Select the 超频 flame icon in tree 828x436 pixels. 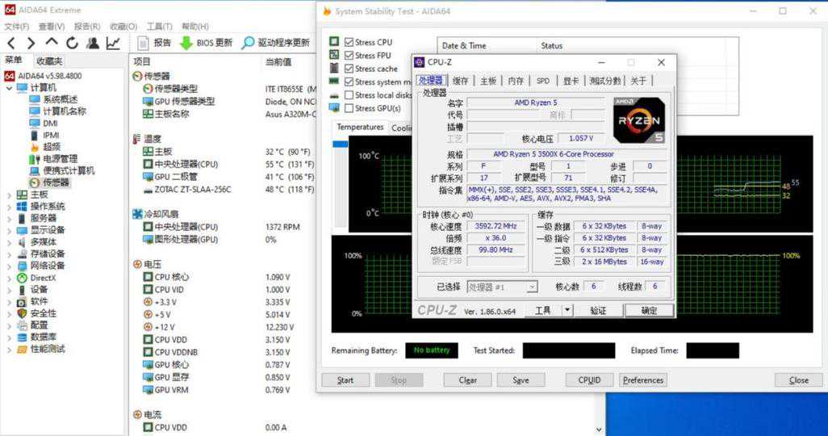pos(35,147)
